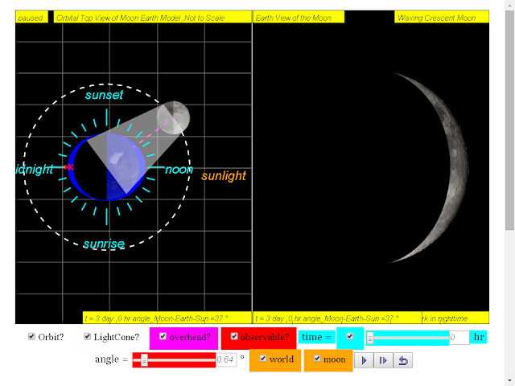Click the red observer marker on Earth
This screenshot has height=386, width=515.
coord(70,167)
